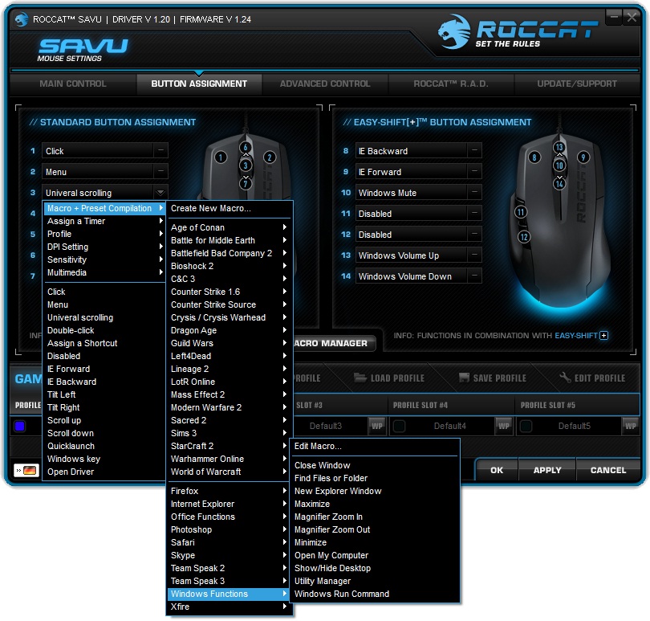Open dropdown for button 10 Windows Mute
Image resolution: width=650 pixels, height=621 pixels.
474,193
